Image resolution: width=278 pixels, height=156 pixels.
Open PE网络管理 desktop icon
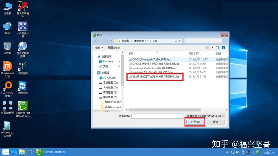point(7,108)
